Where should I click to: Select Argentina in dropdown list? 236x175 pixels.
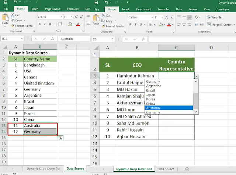tap(169, 86)
